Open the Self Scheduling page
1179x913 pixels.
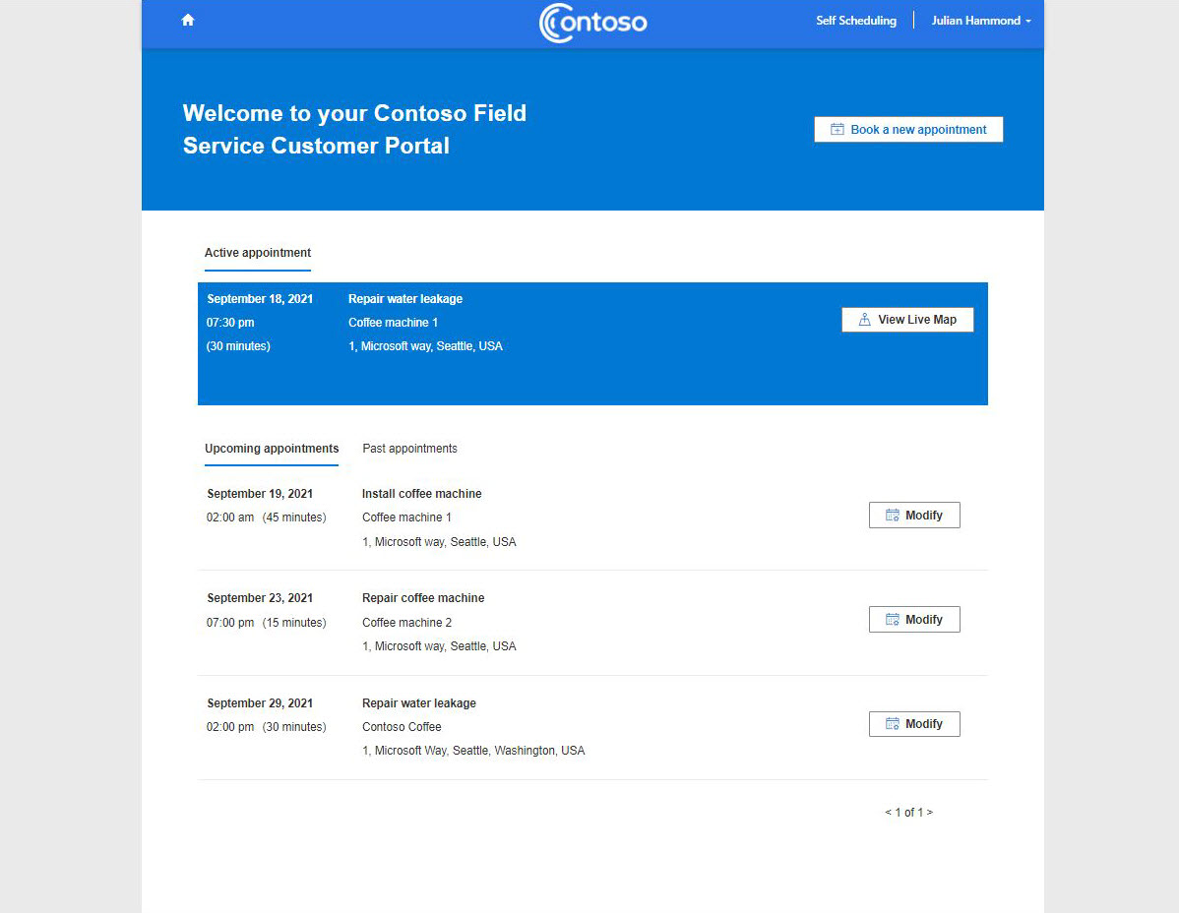[x=855, y=20]
